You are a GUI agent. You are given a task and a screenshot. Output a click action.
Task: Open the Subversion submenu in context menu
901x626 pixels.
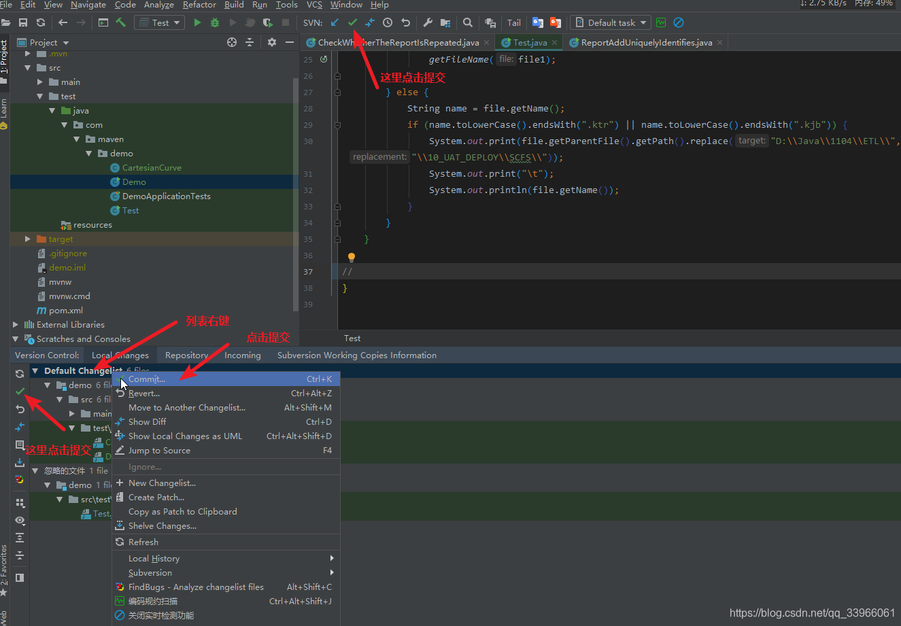tap(226, 573)
